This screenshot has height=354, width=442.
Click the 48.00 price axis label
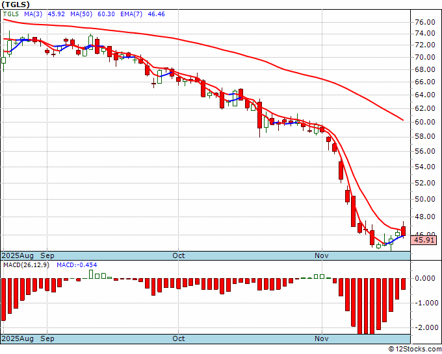coord(425,217)
